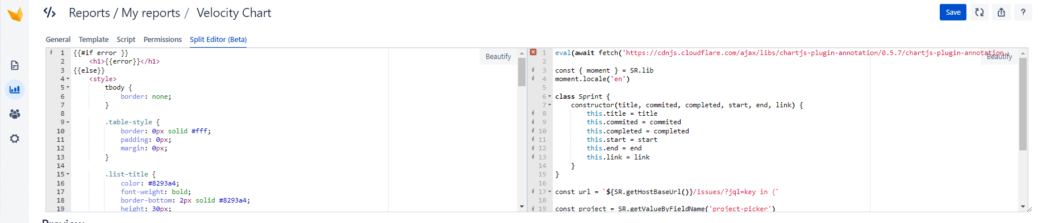Open the Permissions tab

[x=162, y=39]
